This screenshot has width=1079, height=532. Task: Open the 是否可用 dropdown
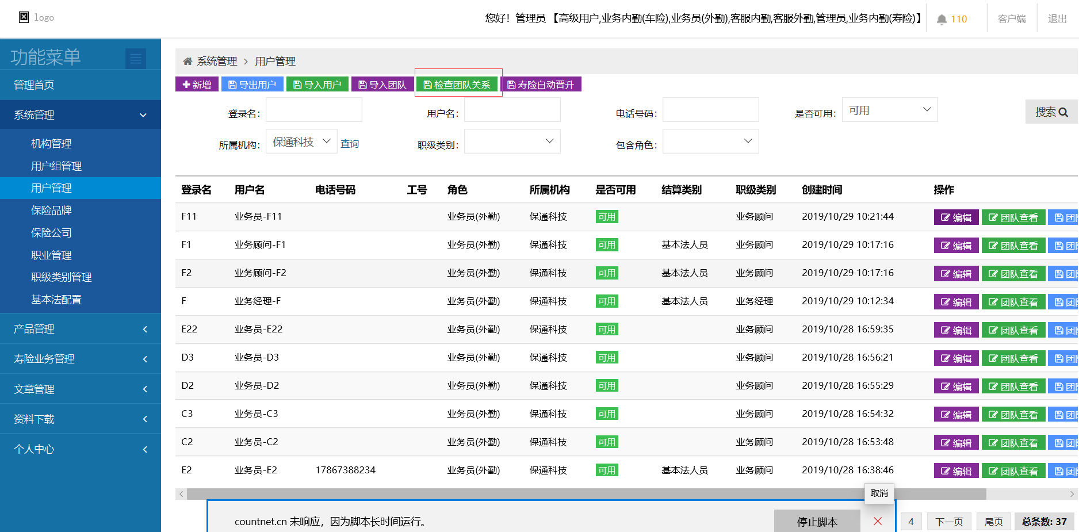coord(889,110)
